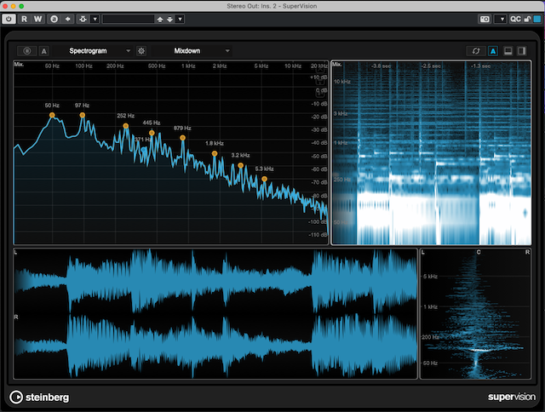Enable Read automation with the R button
The image size is (545, 412).
pyautogui.click(x=25, y=18)
